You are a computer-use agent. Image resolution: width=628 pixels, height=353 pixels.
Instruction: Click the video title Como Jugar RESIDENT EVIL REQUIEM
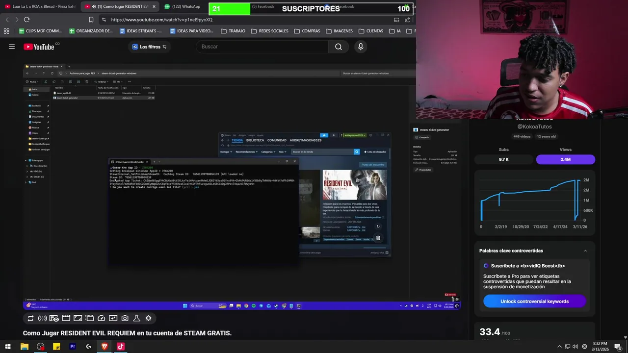click(127, 333)
